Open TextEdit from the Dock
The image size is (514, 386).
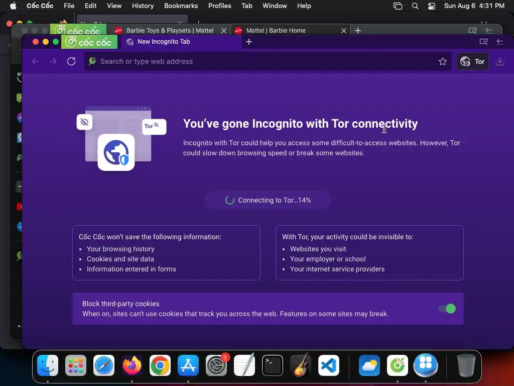coord(244,365)
